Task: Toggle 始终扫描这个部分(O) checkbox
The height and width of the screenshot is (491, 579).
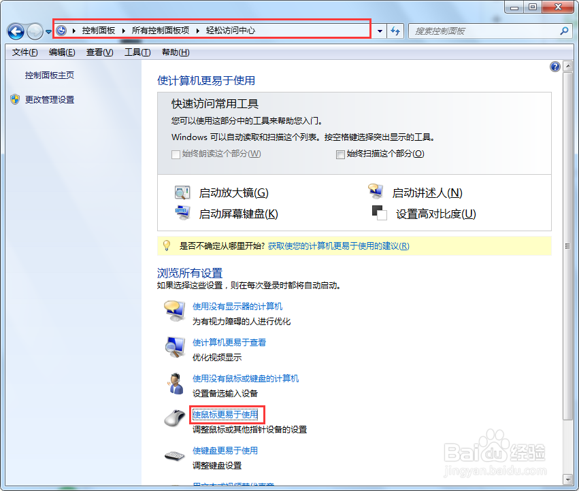Action: 340,154
